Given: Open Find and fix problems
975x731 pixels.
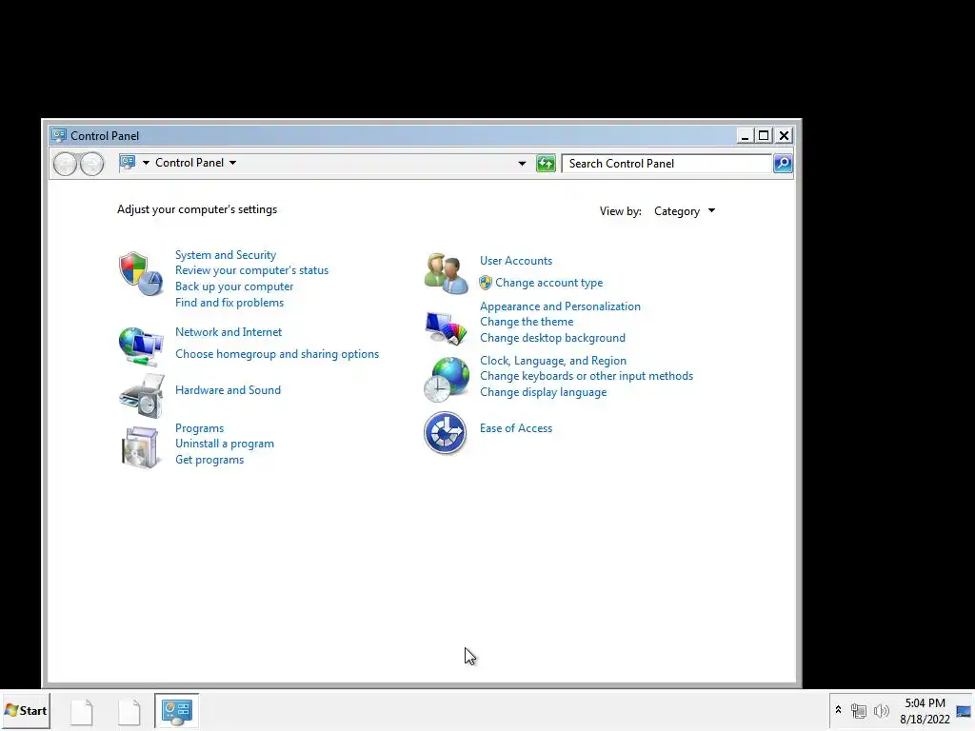Looking at the screenshot, I should click(x=229, y=303).
